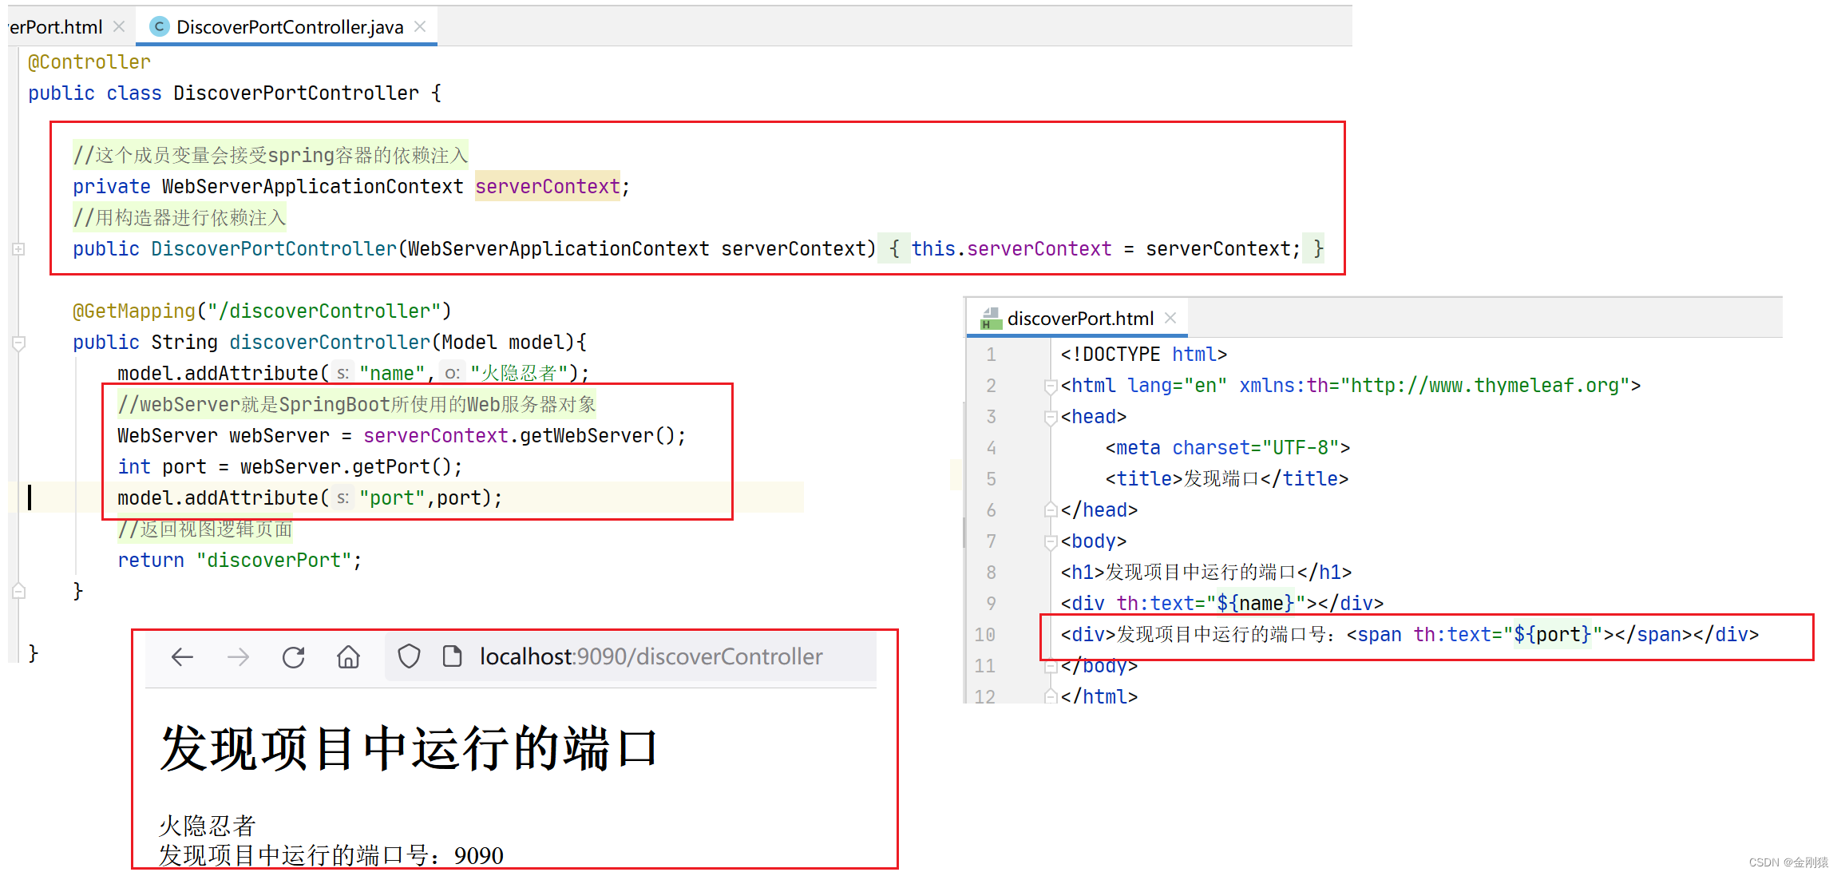The width and height of the screenshot is (1841, 876).
Task: Click the DiscoverPortController class name declaration
Action: (296, 93)
